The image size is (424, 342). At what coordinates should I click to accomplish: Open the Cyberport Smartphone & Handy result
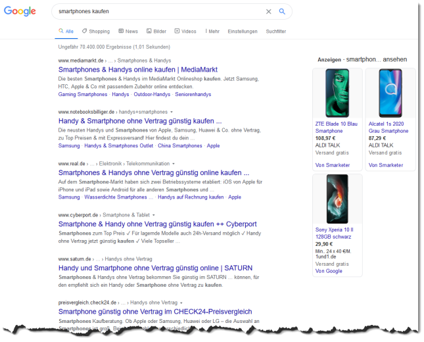point(157,224)
